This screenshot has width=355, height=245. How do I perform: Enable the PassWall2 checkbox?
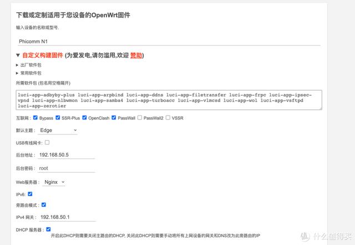click(x=140, y=118)
